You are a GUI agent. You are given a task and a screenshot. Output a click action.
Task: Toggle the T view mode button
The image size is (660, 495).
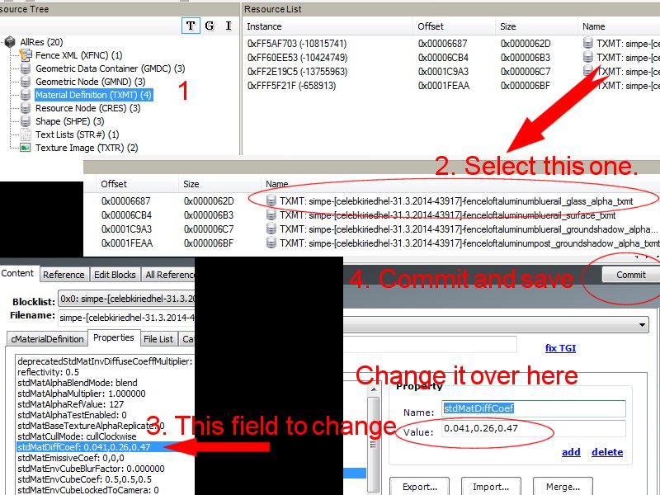pyautogui.click(x=191, y=26)
